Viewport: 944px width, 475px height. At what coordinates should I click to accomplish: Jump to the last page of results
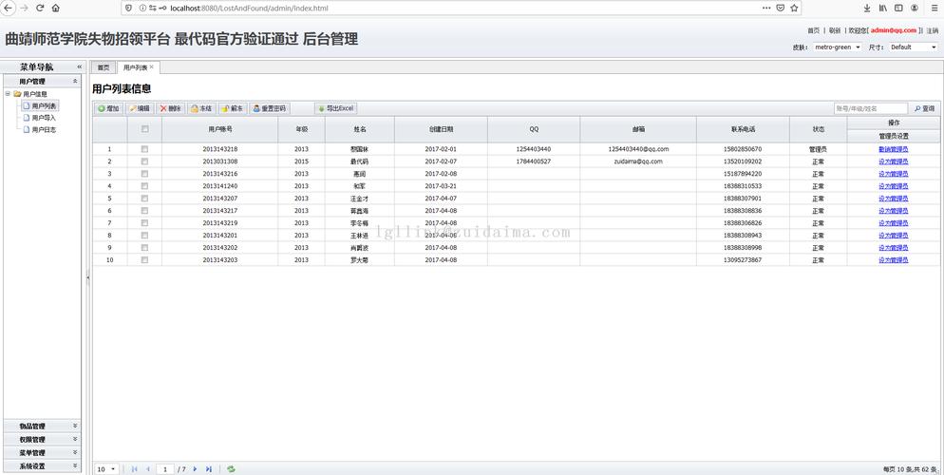tap(209, 469)
